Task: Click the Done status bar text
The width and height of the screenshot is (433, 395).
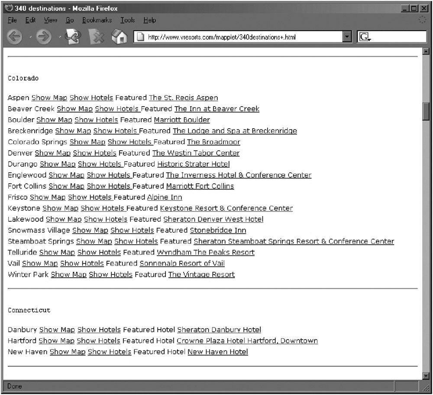Action: [x=15, y=386]
